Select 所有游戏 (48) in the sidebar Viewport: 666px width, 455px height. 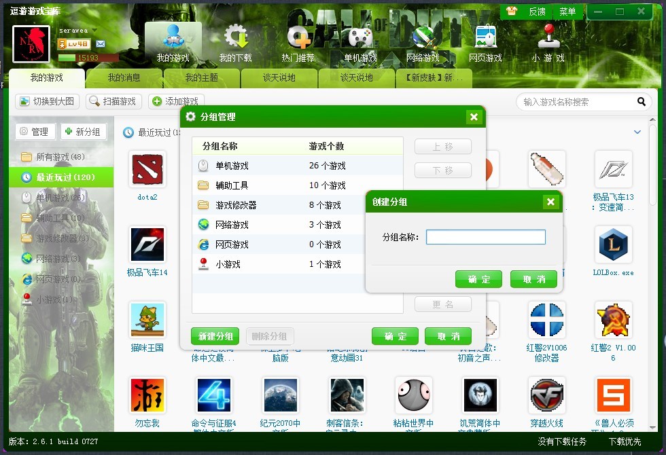[61, 157]
